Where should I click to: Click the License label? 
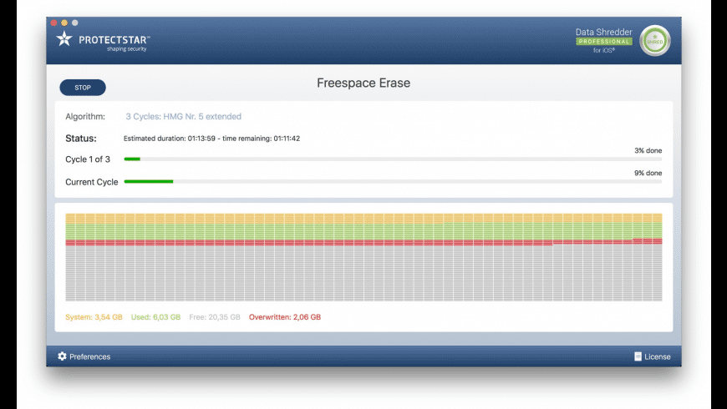pos(657,356)
